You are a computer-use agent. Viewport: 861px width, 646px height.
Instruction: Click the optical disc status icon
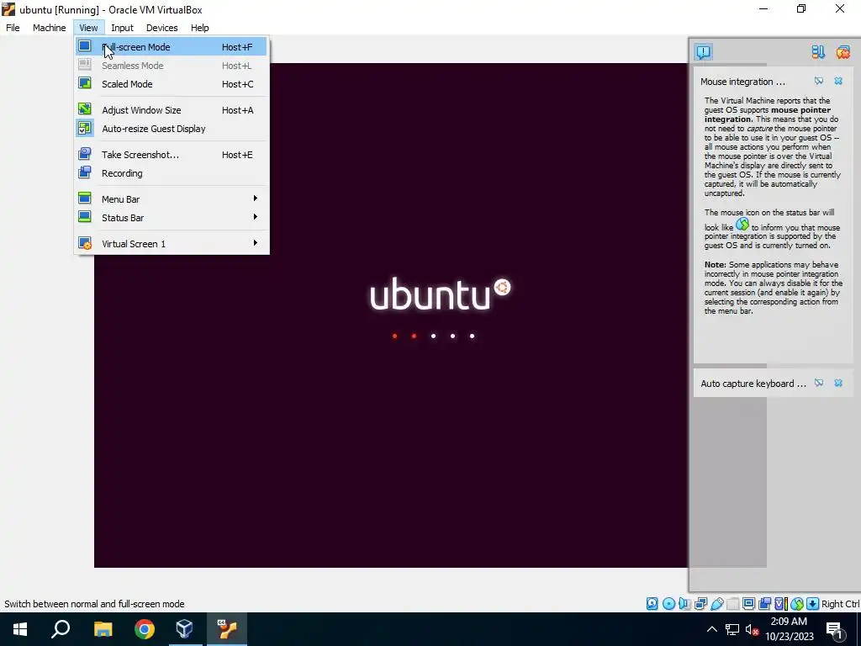668,604
